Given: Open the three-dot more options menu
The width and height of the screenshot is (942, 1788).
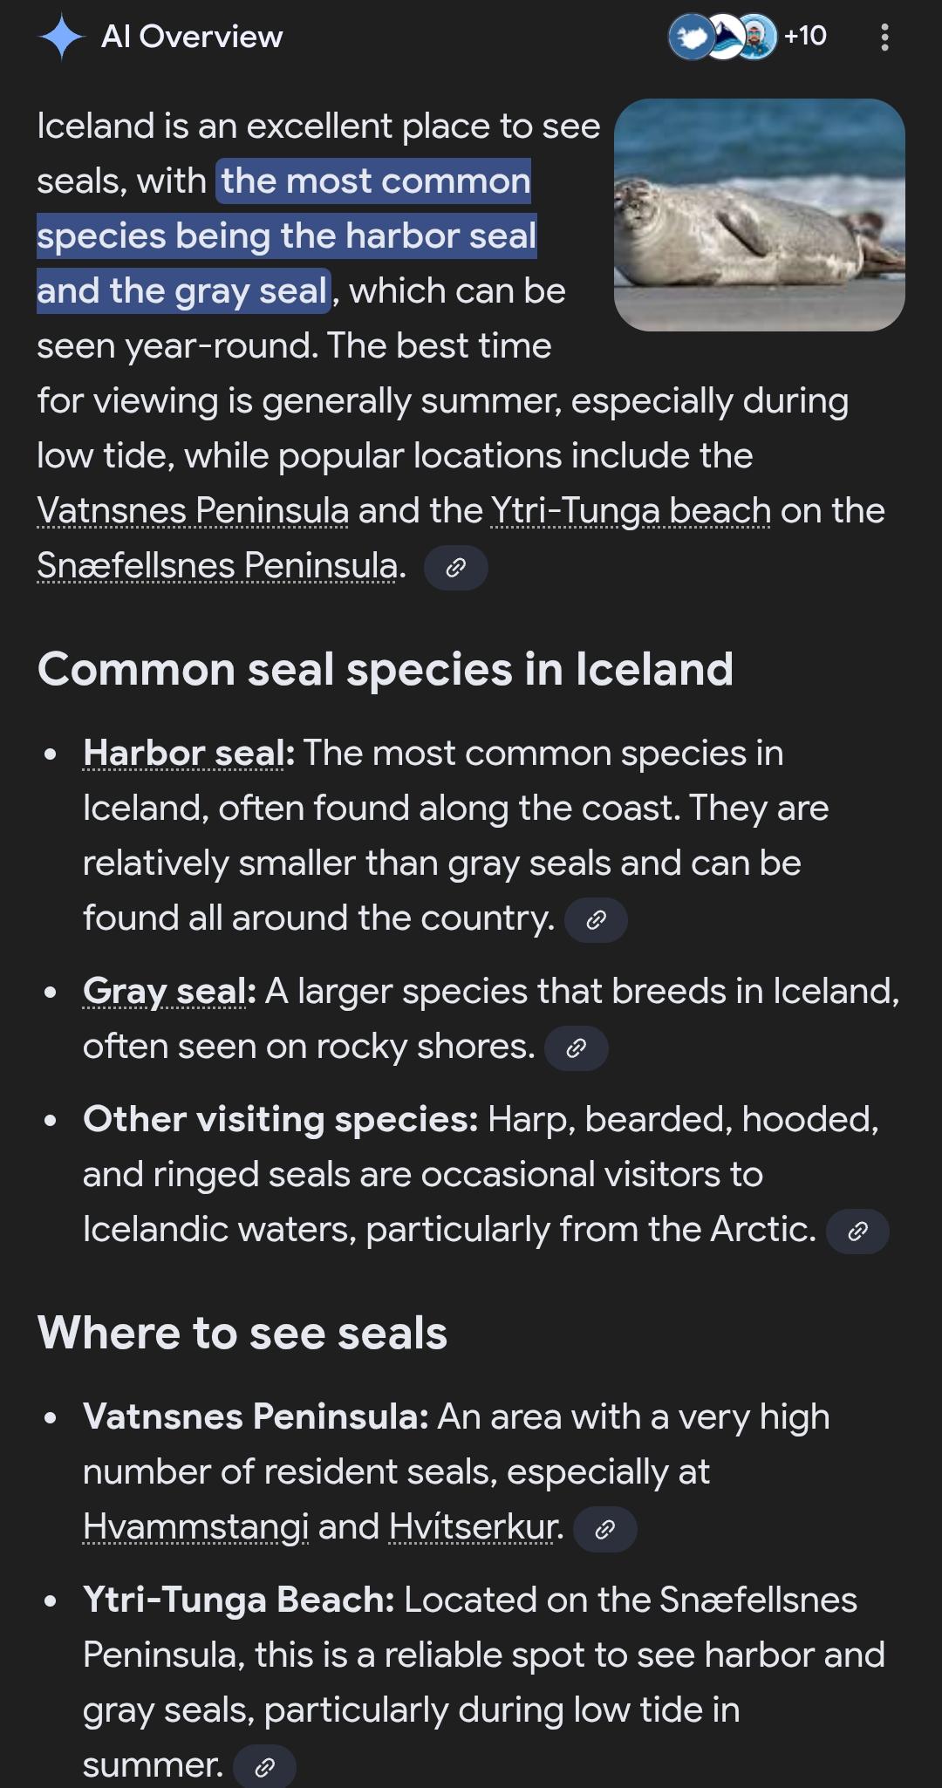Looking at the screenshot, I should click(x=884, y=37).
